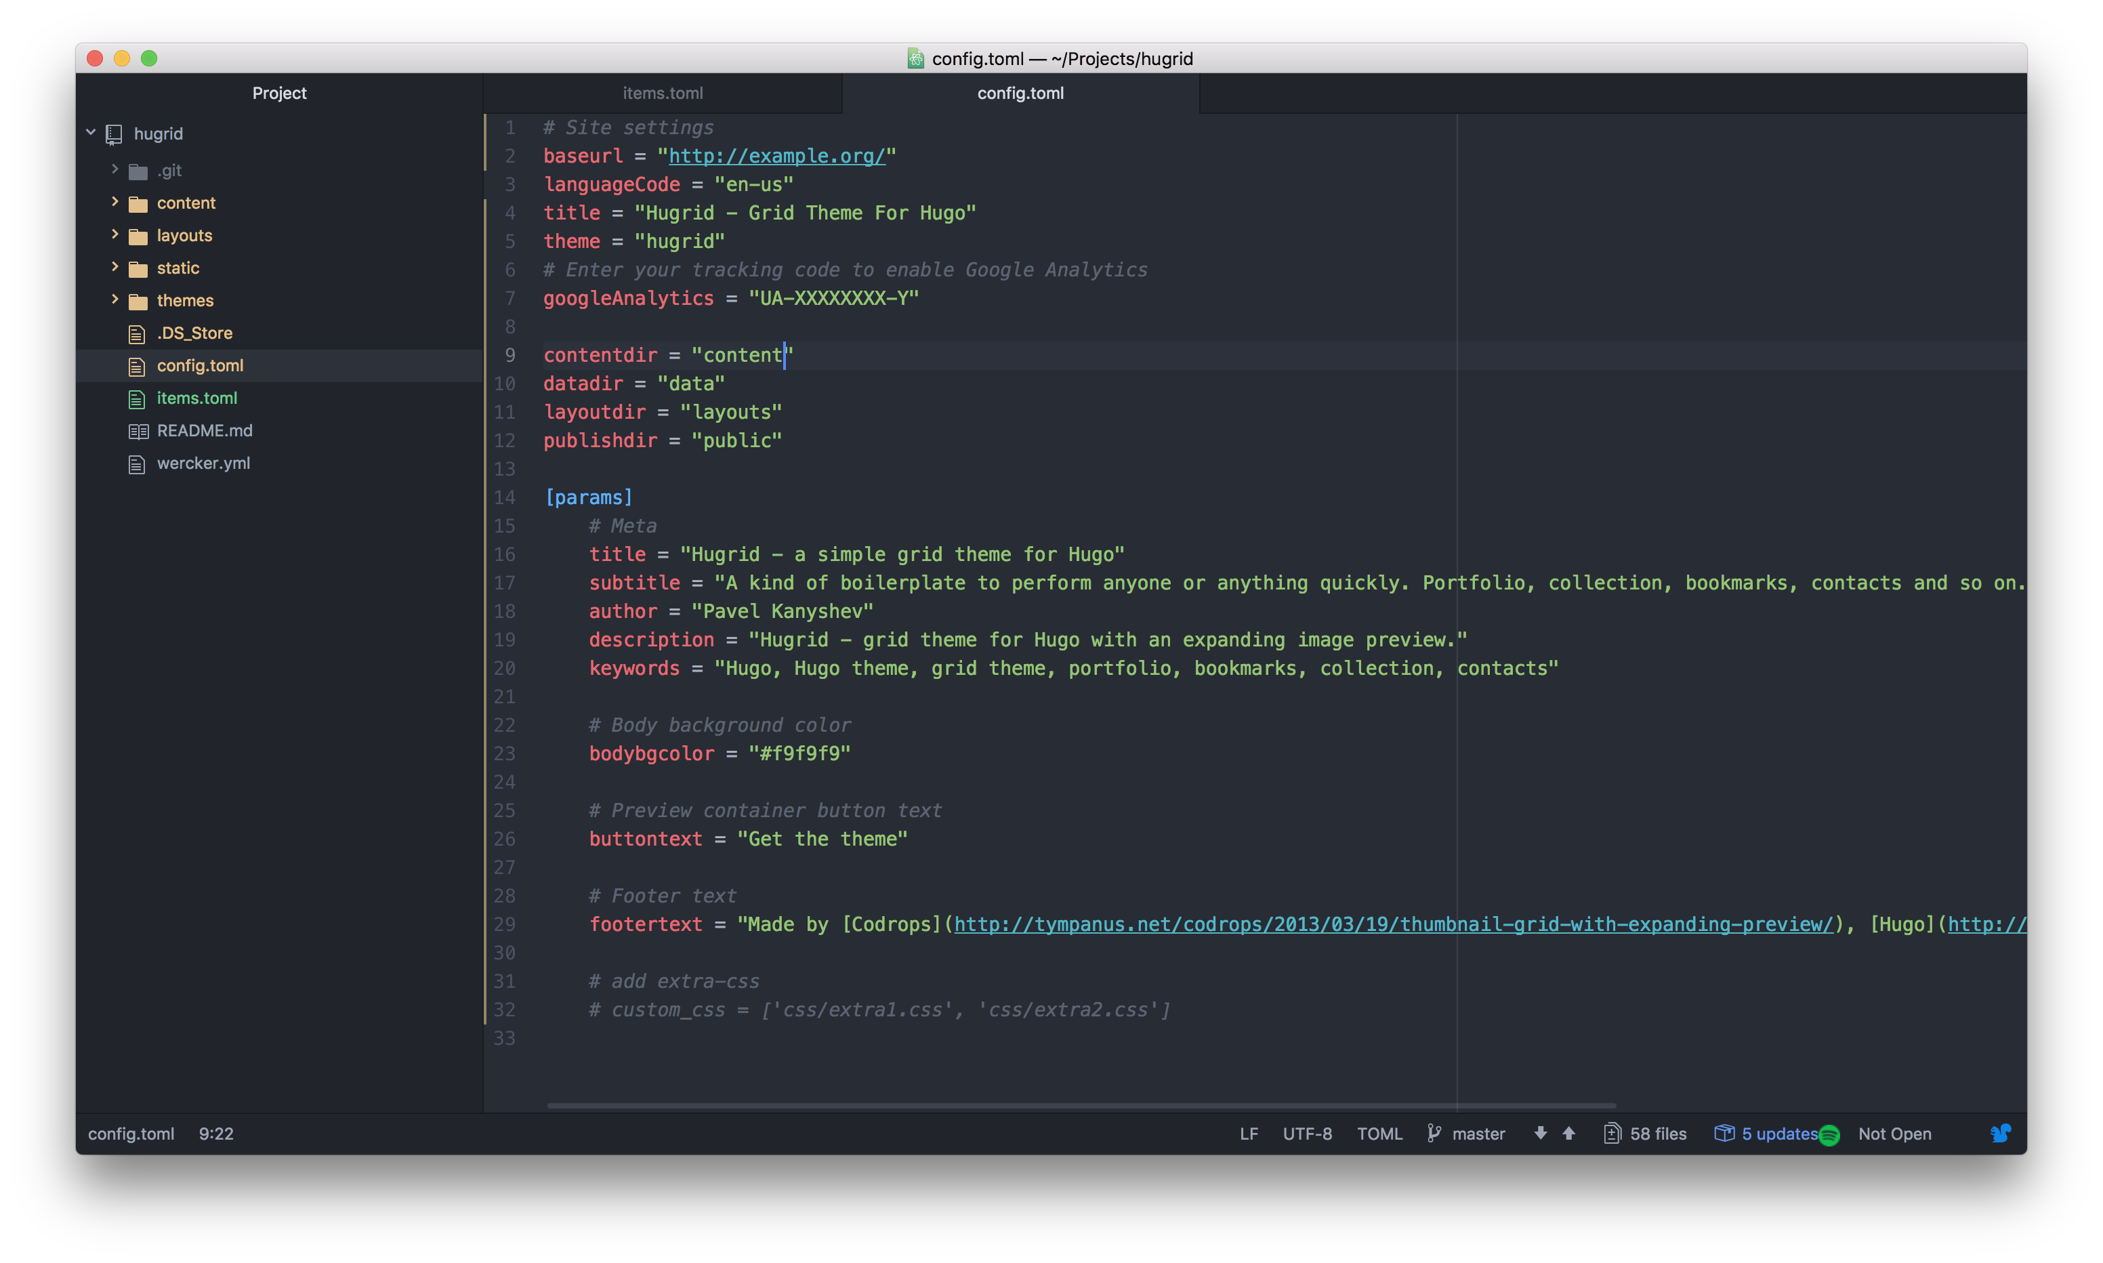2103x1263 pixels.
Task: Open the tympanus.net codrops link on line 29
Action: tap(1394, 925)
